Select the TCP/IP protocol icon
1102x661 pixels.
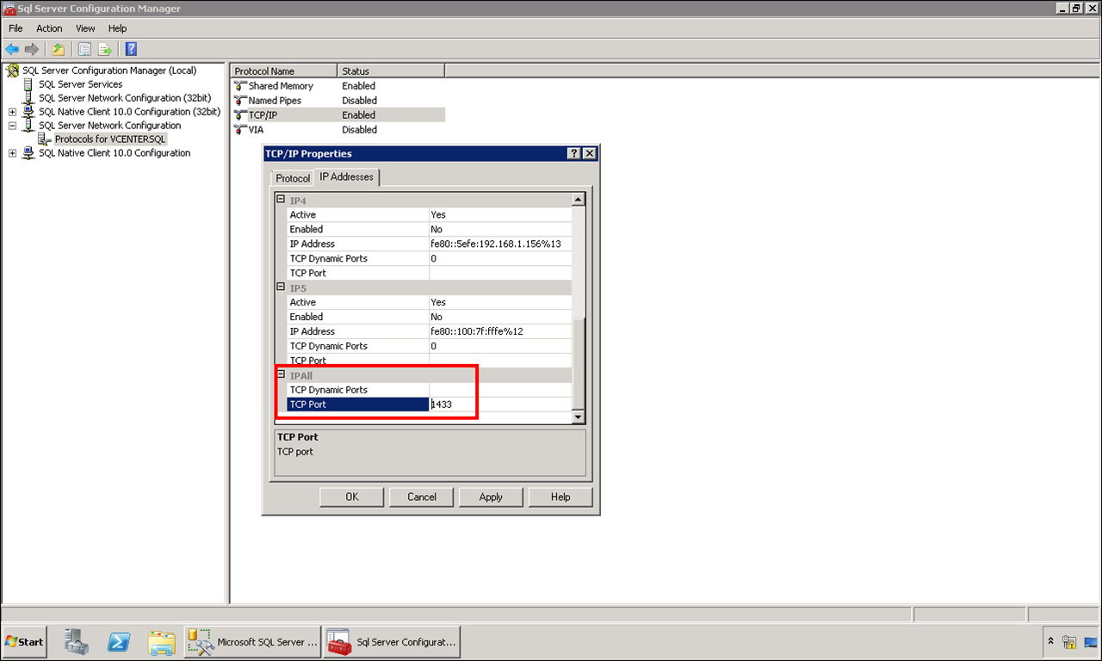pyautogui.click(x=239, y=114)
